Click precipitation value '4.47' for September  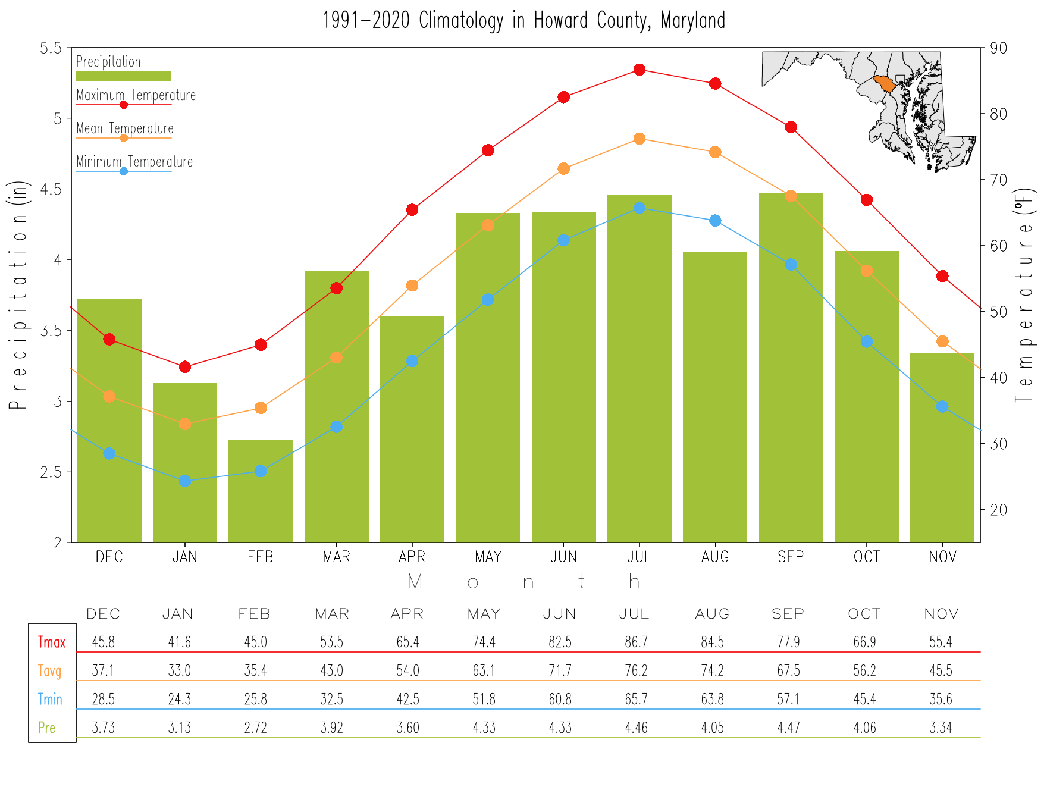tap(788, 728)
